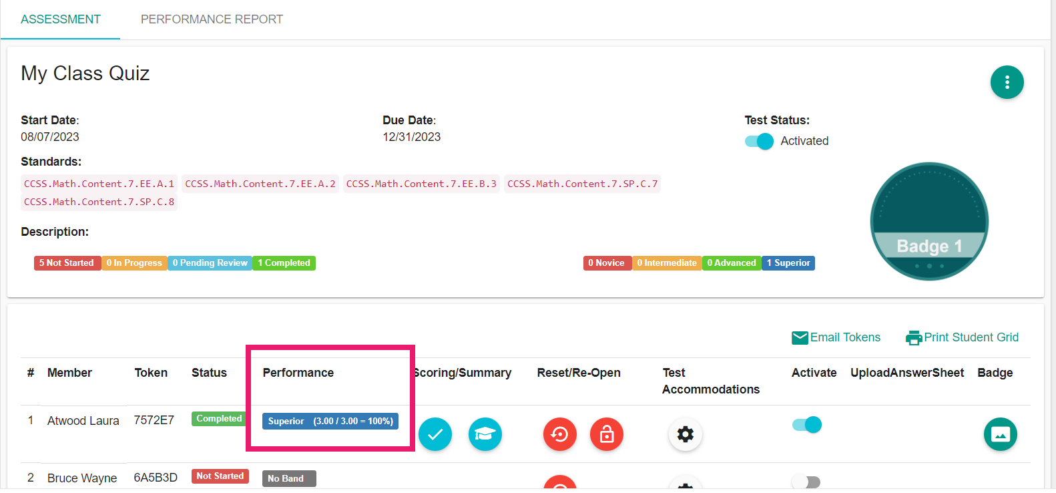This screenshot has width=1056, height=493.
Task: Click the CCSS.Math.Content.7.SP.C.7 standard tag
Action: [x=582, y=184]
